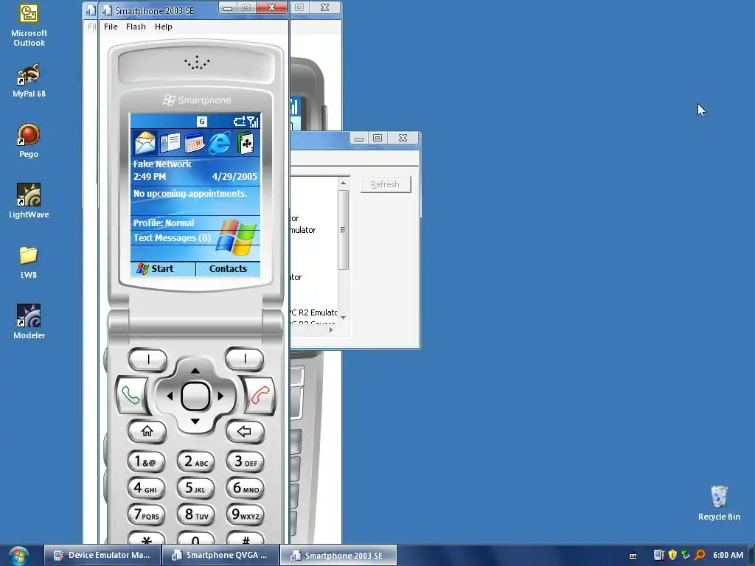The width and height of the screenshot is (755, 566).
Task: Open Microsoft Outlook desktop icon
Action: click(29, 26)
